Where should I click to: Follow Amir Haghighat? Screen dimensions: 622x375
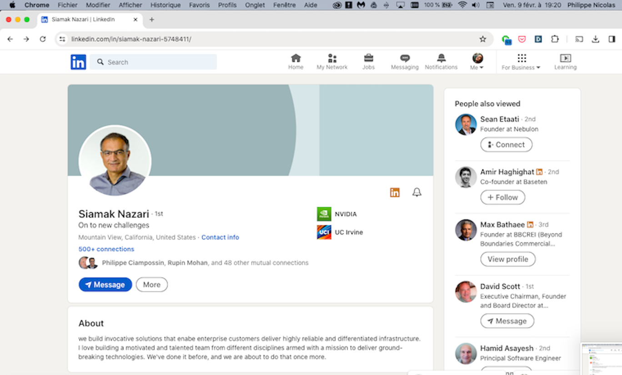tap(502, 197)
